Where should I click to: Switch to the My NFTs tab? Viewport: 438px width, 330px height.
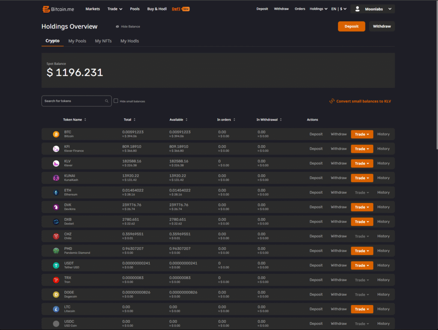tap(103, 41)
